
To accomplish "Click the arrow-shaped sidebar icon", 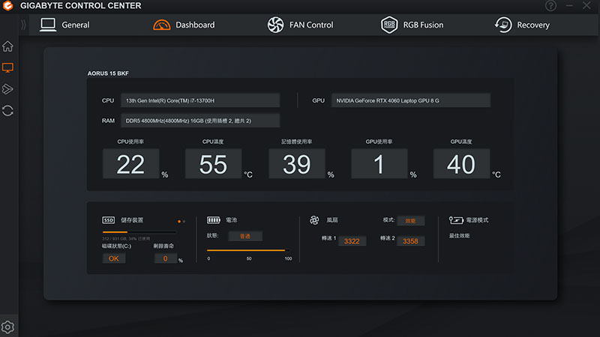I will 7,89.
